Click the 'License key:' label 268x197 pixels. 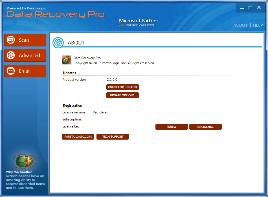71,126
